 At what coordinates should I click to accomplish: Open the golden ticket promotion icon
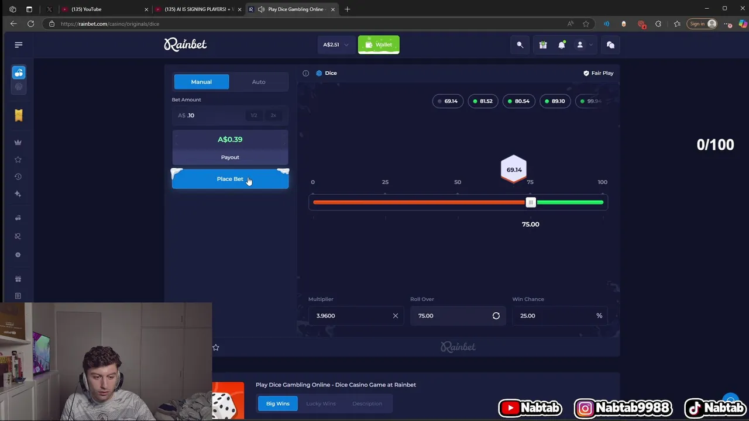(x=19, y=115)
